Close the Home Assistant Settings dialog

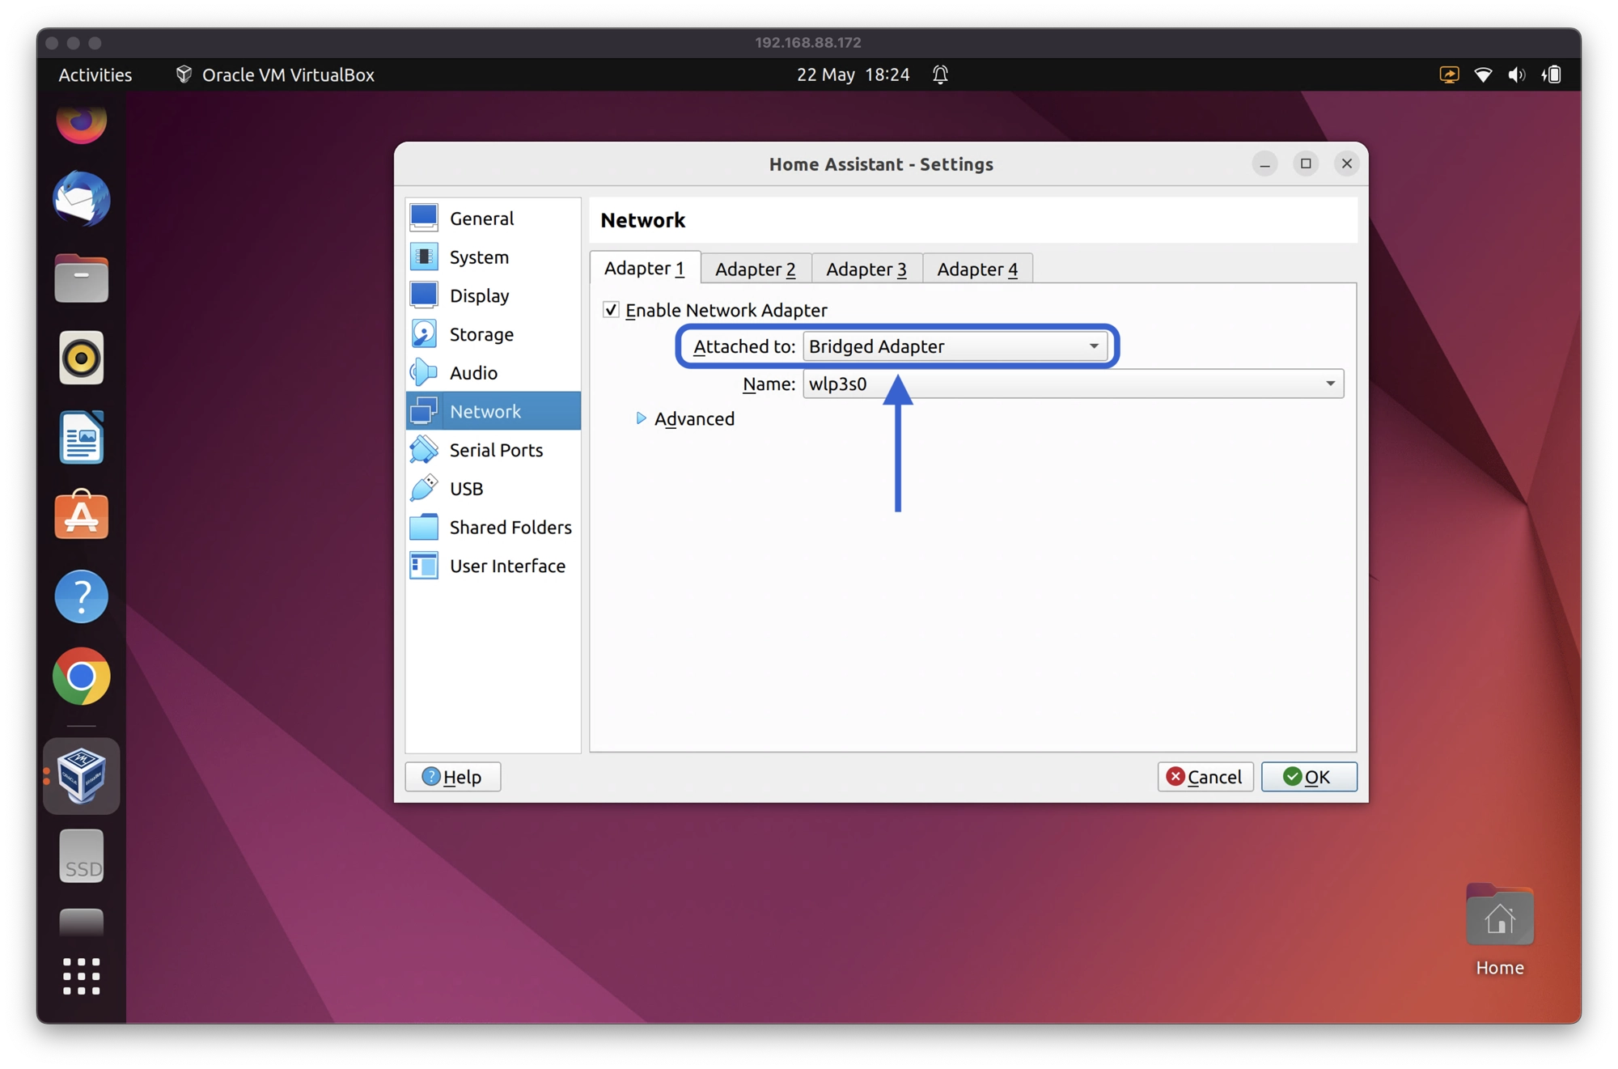click(x=1347, y=164)
